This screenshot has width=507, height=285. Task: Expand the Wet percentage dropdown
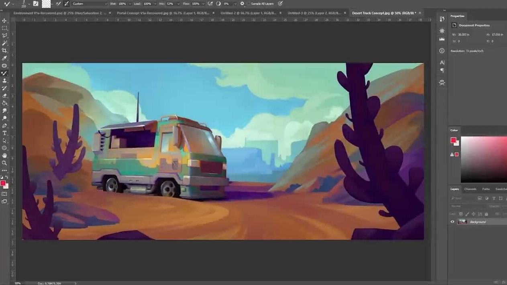click(x=130, y=4)
